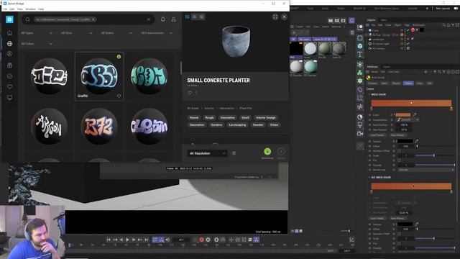The image size is (460, 259).
Task: Open the Local monitor icon in Bridge sidebar
Action: tap(9, 98)
